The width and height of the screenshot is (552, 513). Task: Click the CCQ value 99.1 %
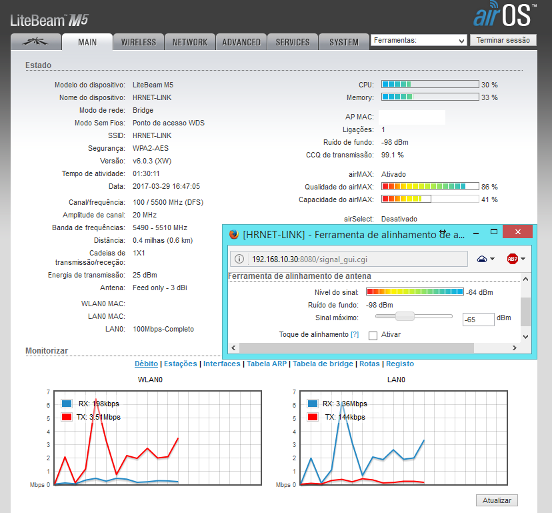click(392, 155)
